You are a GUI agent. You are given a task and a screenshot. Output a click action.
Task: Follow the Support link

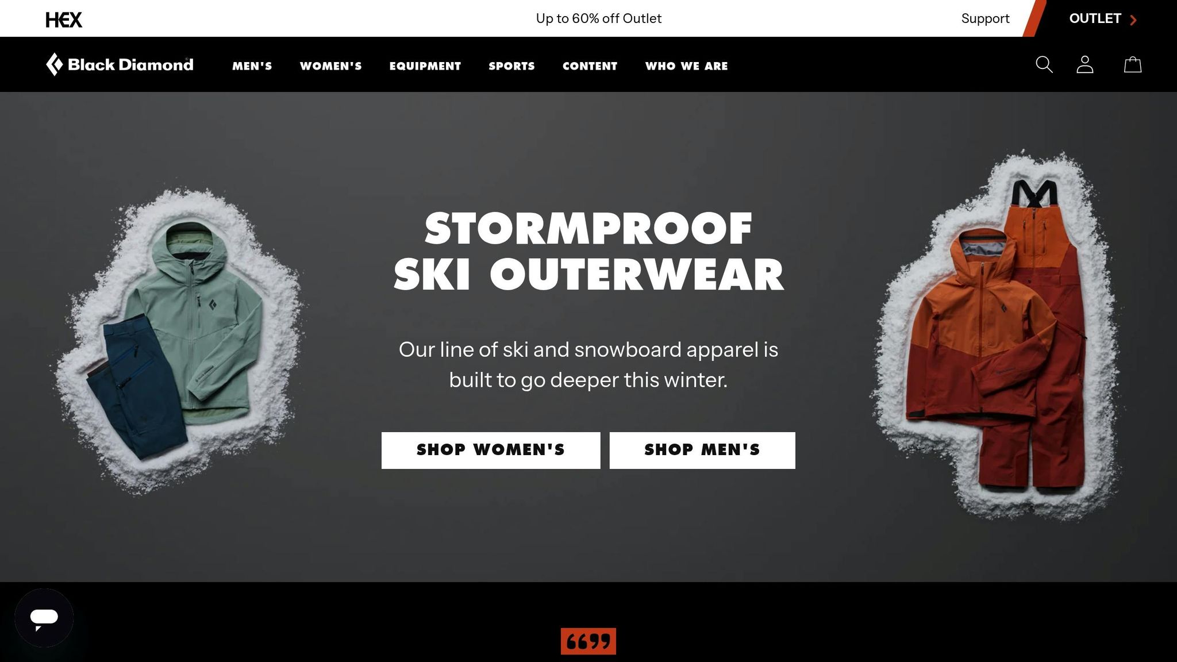985,18
